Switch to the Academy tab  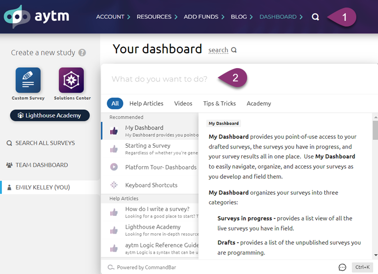pos(258,104)
